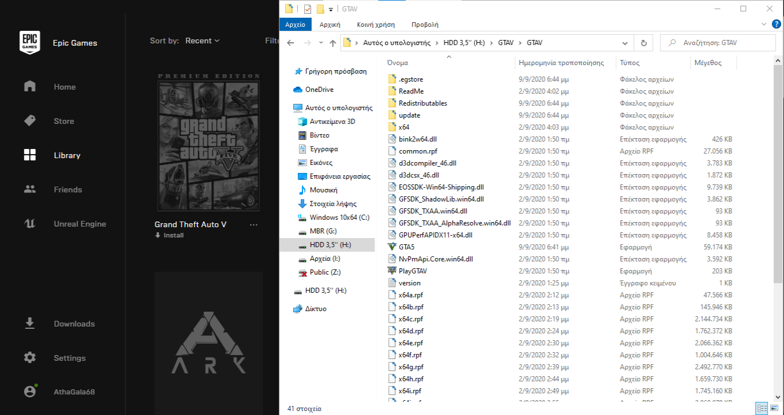Go up one folder level in Explorer

tap(333, 43)
